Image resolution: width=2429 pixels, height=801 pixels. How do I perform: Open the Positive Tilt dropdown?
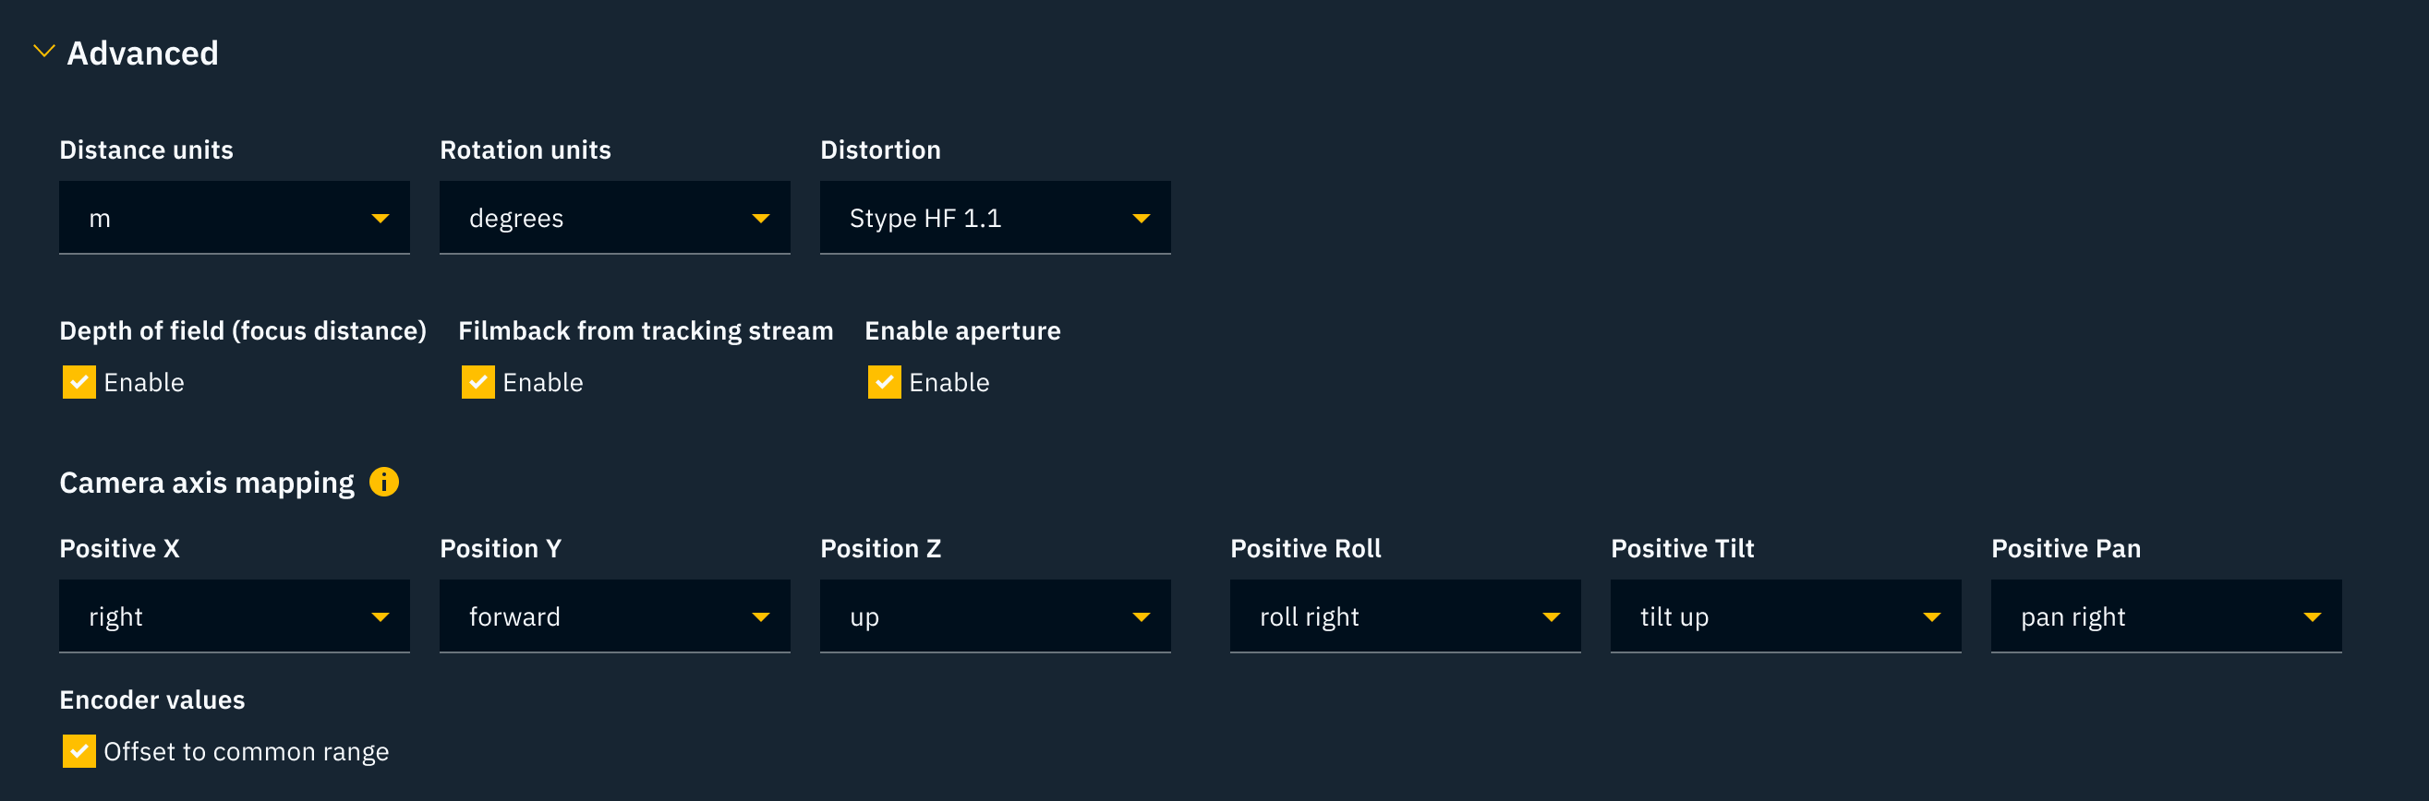pos(1785,616)
